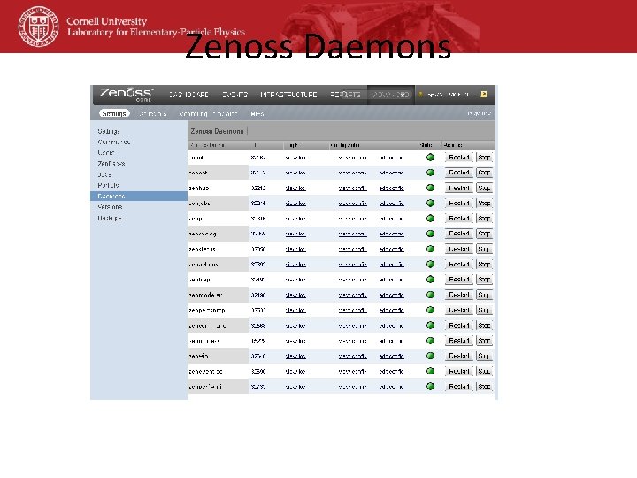This screenshot has height=478, width=637.
Task: Select Commands in the left sidebar
Action: click(x=114, y=142)
